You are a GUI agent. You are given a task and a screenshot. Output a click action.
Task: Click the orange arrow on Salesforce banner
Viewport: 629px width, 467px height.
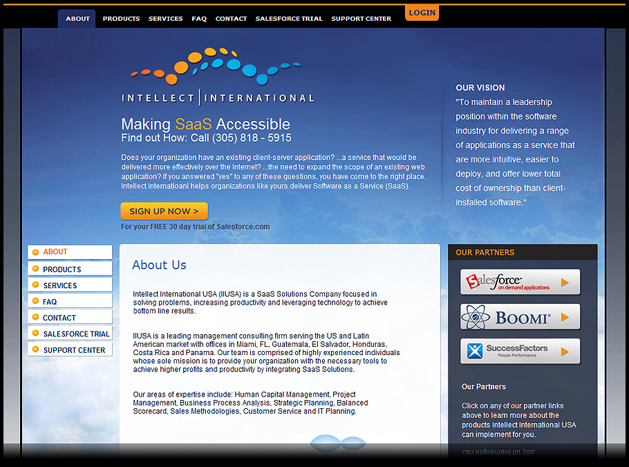[565, 283]
